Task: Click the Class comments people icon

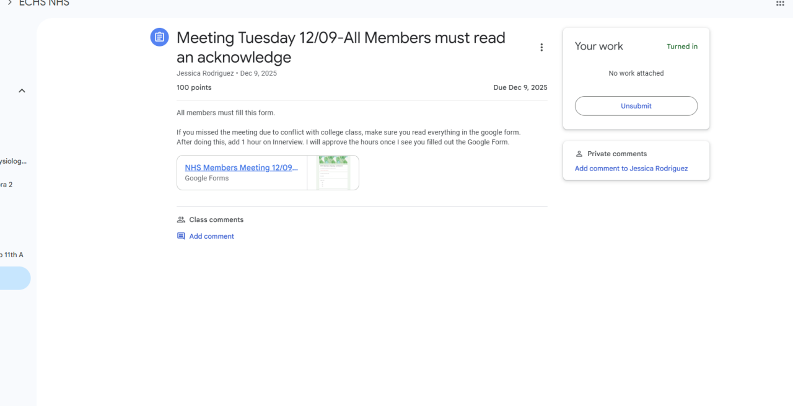Action: (x=181, y=219)
